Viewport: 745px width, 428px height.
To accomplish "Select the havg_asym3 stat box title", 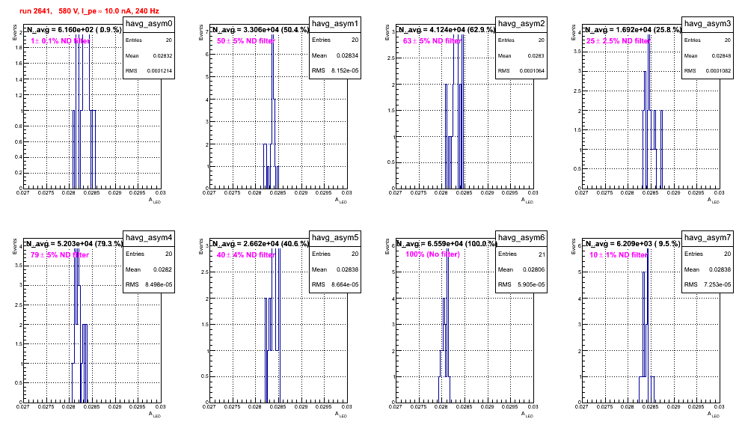I will [x=708, y=24].
